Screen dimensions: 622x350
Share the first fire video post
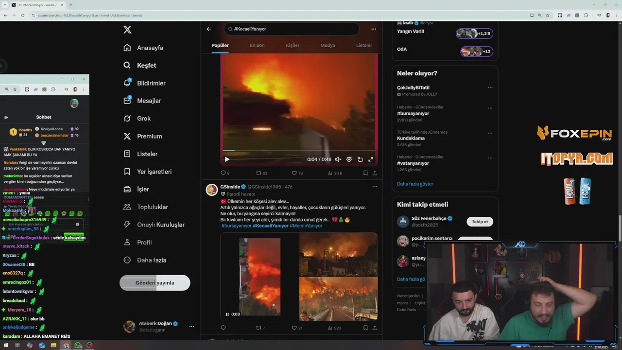(375, 173)
